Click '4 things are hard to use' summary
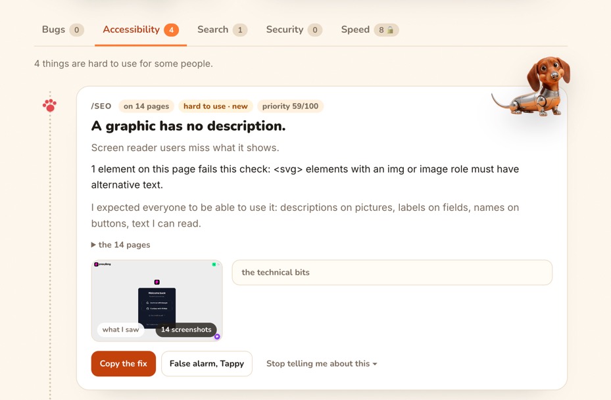 124,64
